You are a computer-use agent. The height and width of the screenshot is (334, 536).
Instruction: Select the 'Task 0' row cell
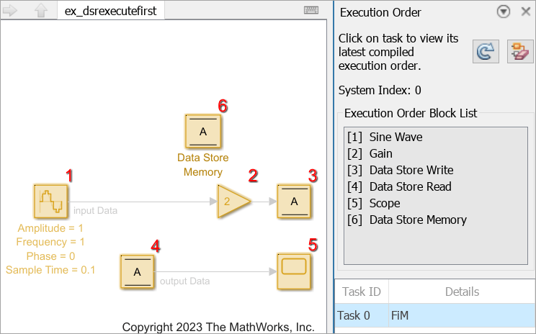pyautogui.click(x=362, y=315)
